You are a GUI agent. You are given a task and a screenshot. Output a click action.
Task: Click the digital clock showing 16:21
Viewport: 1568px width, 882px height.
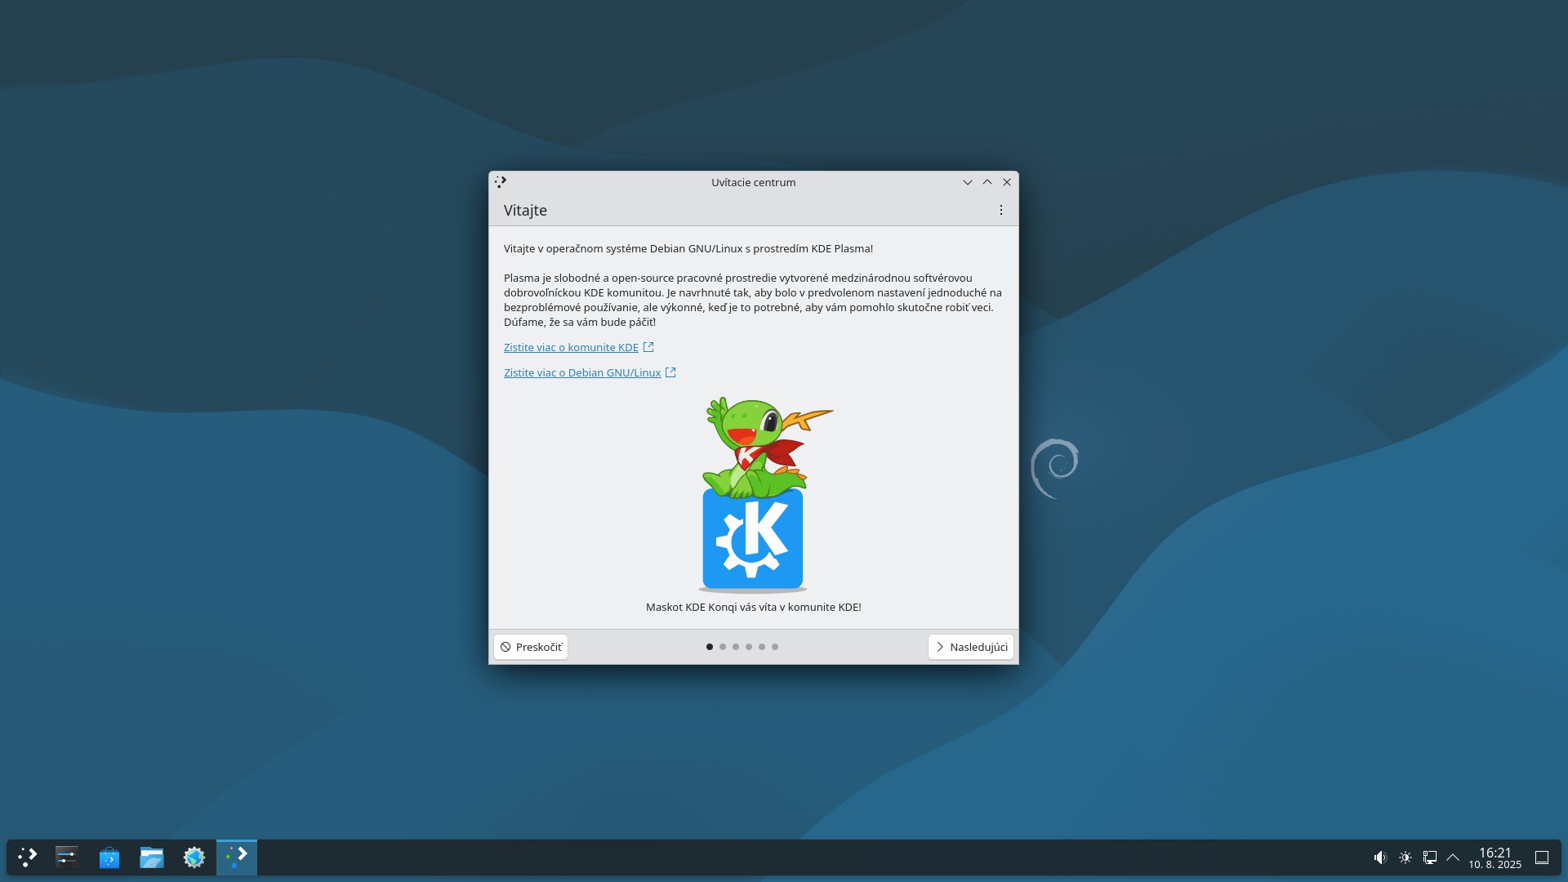[1494, 857]
